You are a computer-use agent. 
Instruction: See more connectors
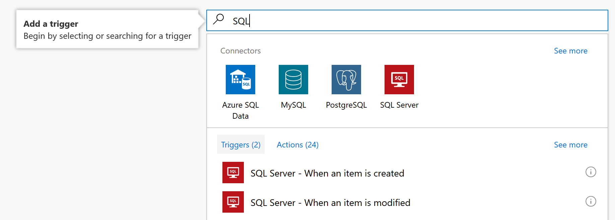click(x=570, y=51)
